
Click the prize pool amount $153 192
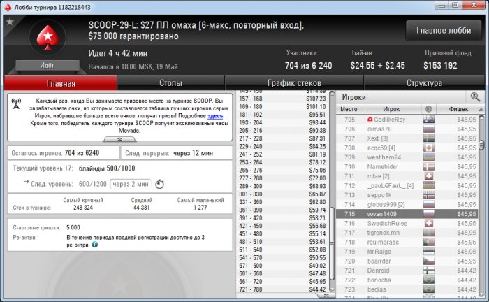[440, 66]
